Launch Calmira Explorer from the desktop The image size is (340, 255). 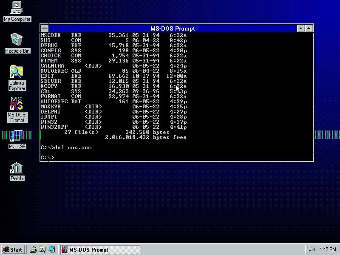point(17,78)
